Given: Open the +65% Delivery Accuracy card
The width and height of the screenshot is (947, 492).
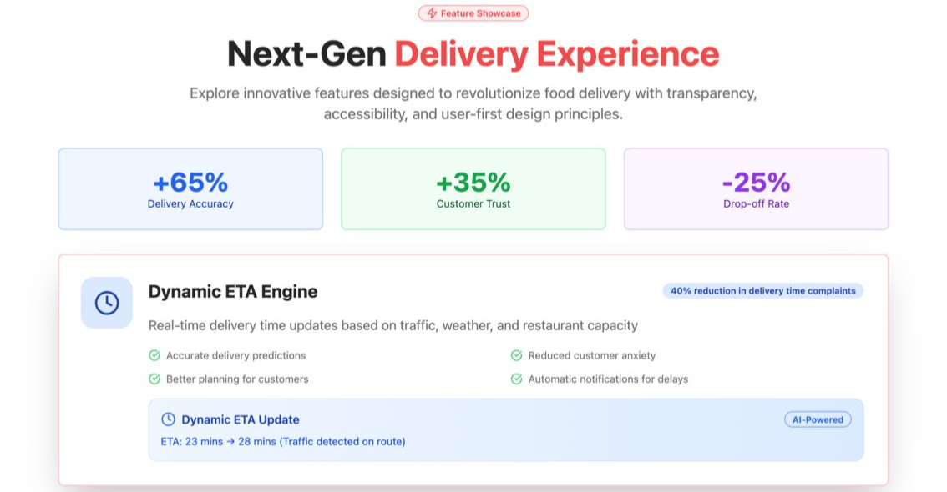Looking at the screenshot, I should coord(190,189).
